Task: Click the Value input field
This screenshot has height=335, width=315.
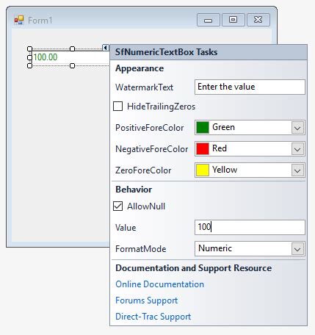Action: pos(250,227)
